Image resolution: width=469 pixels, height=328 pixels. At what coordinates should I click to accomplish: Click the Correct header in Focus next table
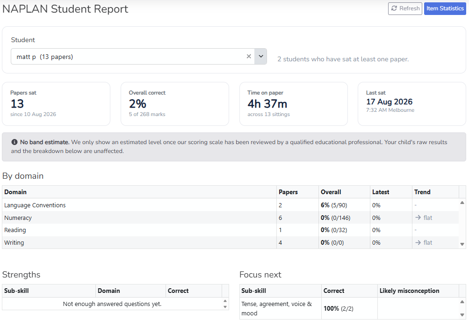pyautogui.click(x=349, y=291)
